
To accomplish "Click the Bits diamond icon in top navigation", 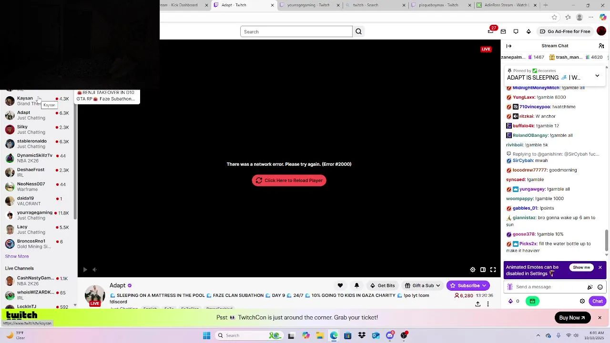I will click(x=529, y=31).
